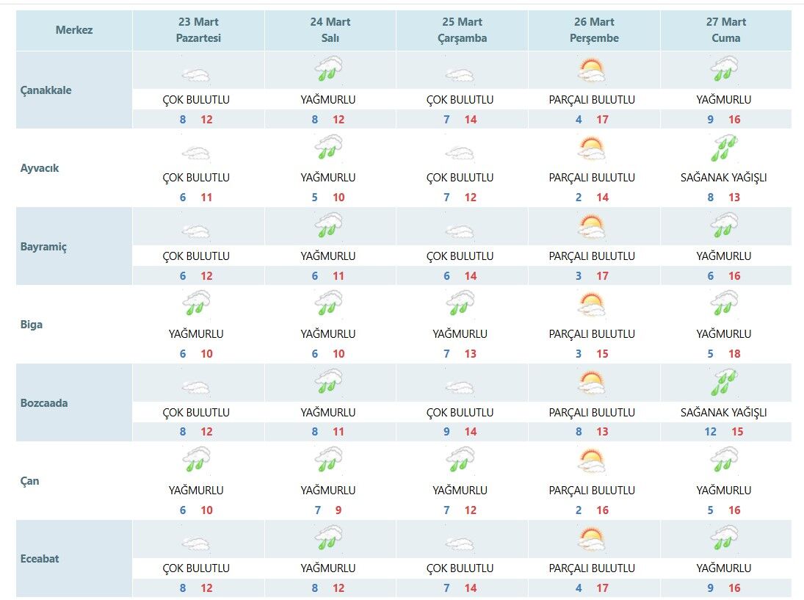This screenshot has width=804, height=600.
Task: Click Biga rainy icon for 23 Mart
Action: (196, 305)
